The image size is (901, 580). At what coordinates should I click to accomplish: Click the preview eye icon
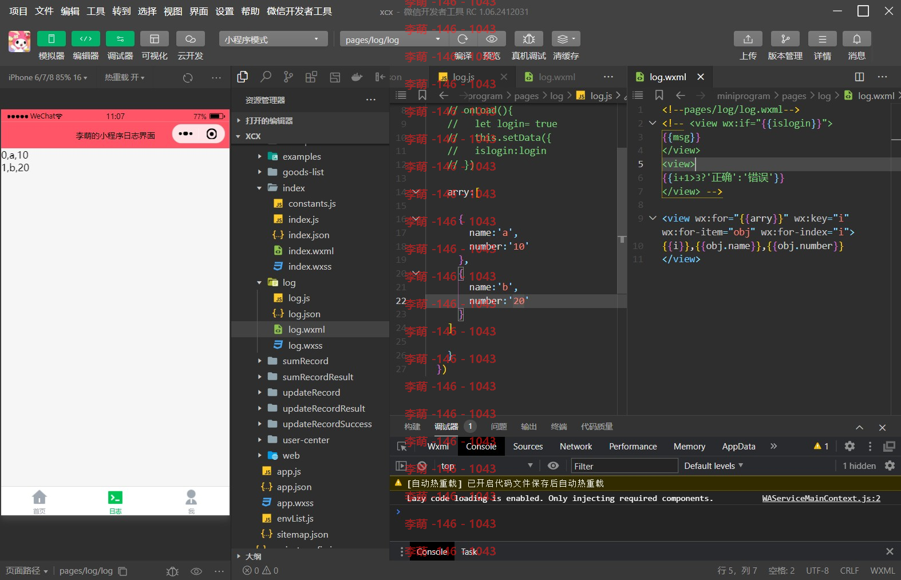pyautogui.click(x=492, y=39)
